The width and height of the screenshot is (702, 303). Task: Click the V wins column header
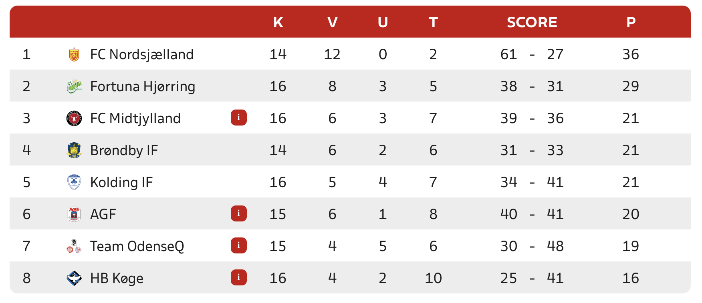(332, 22)
